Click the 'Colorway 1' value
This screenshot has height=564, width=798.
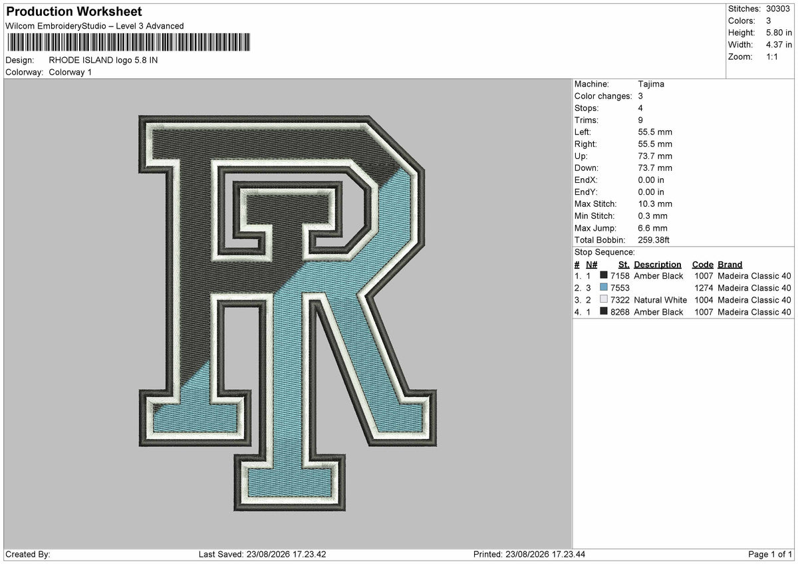pos(70,72)
